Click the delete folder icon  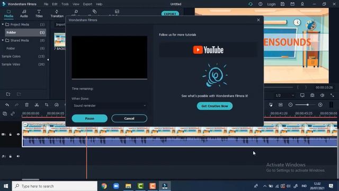pos(19,94)
